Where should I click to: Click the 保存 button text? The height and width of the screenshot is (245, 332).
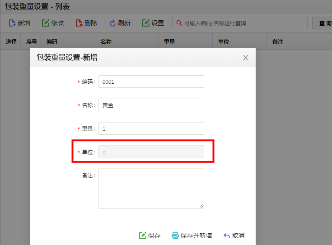point(154,236)
